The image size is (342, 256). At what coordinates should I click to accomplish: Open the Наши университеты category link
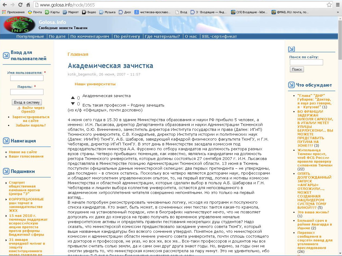pos(95,84)
